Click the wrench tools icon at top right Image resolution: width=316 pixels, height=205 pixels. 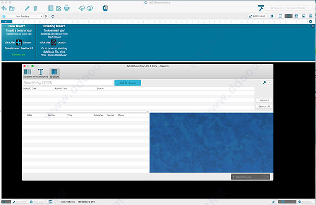click(261, 8)
